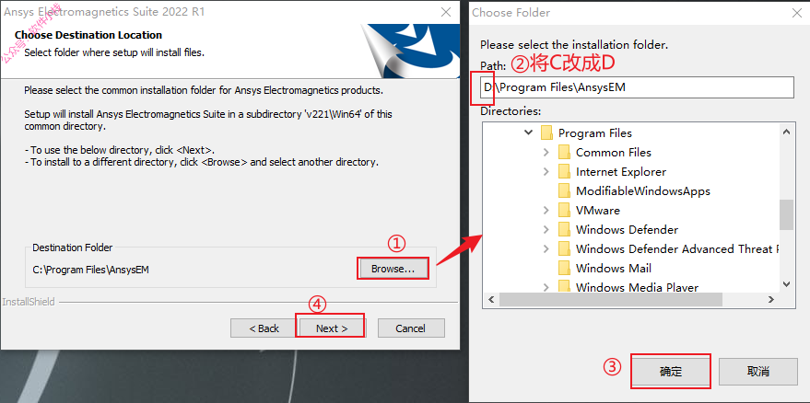The image size is (810, 403).
Task: Select the 'ModifiableWindowsApps' tree row text
Action: 643,191
